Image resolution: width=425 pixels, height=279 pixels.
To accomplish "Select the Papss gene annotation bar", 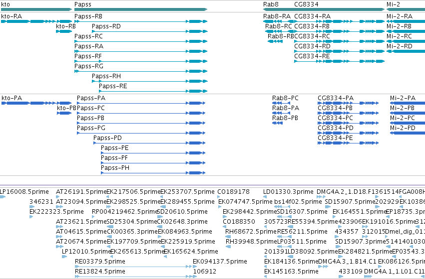I will (x=141, y=9).
